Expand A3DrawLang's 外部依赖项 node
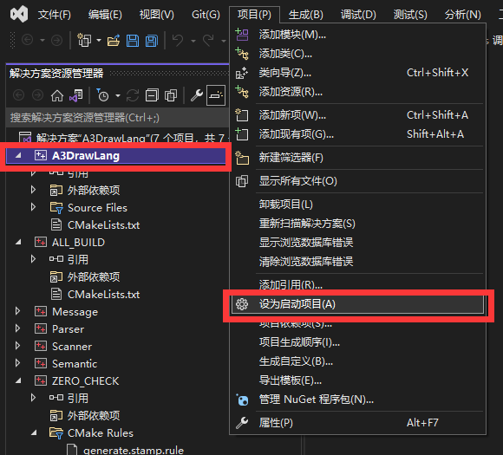 point(33,190)
